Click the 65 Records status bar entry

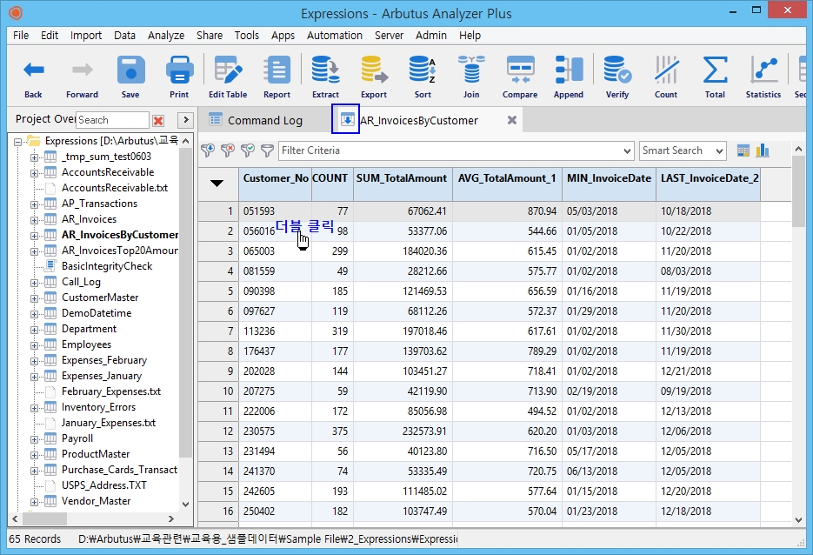tap(35, 539)
